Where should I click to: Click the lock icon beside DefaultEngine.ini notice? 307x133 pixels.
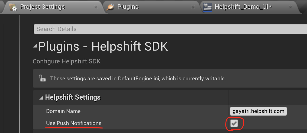pyautogui.click(x=42, y=78)
